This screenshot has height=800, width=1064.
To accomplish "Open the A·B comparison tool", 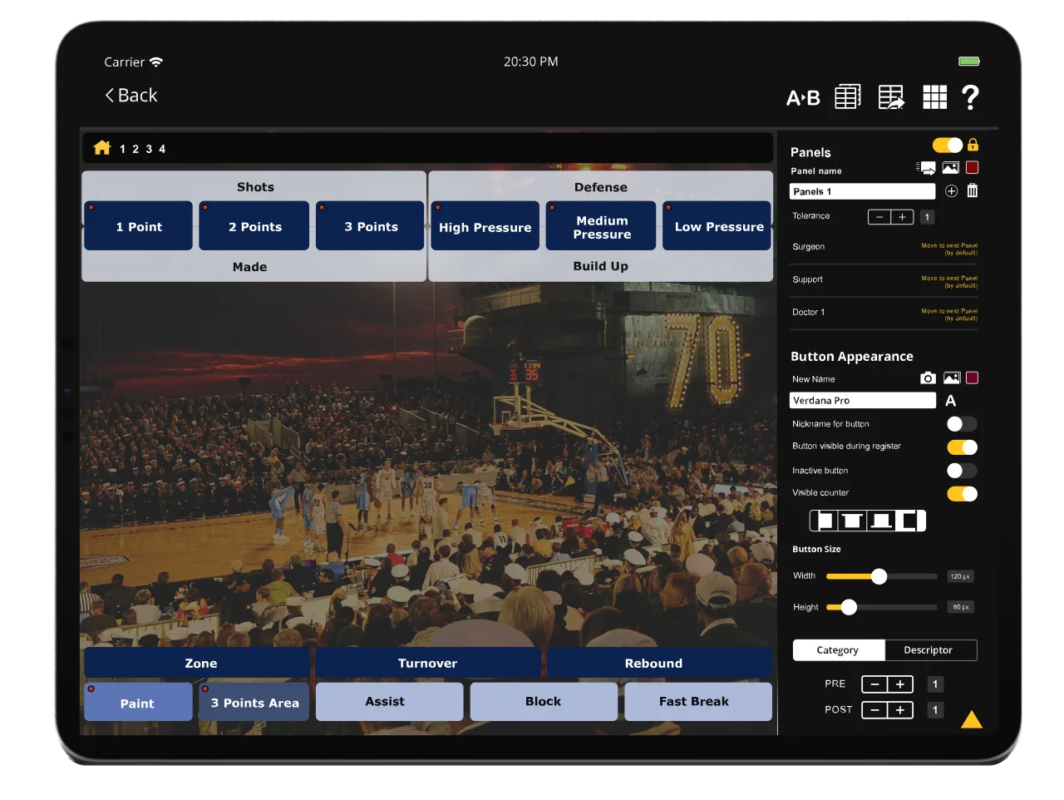I will (803, 98).
